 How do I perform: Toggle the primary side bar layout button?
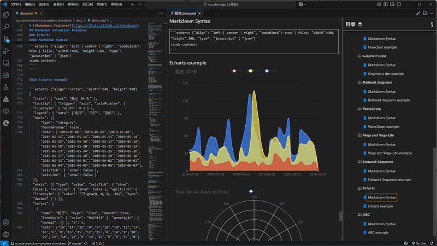pyautogui.click(x=386, y=4)
